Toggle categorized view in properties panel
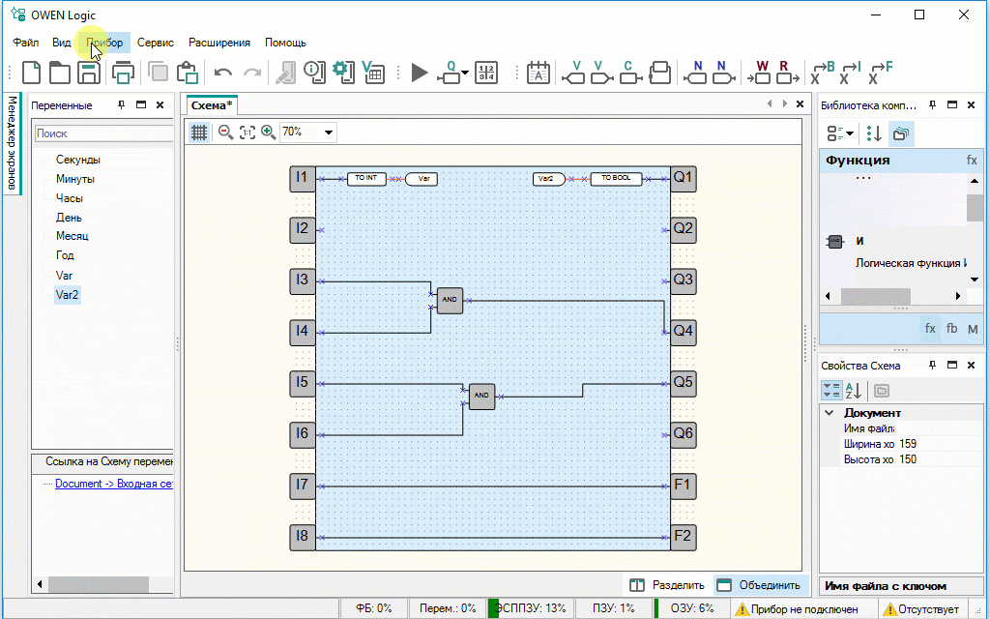990x619 pixels. click(x=831, y=391)
